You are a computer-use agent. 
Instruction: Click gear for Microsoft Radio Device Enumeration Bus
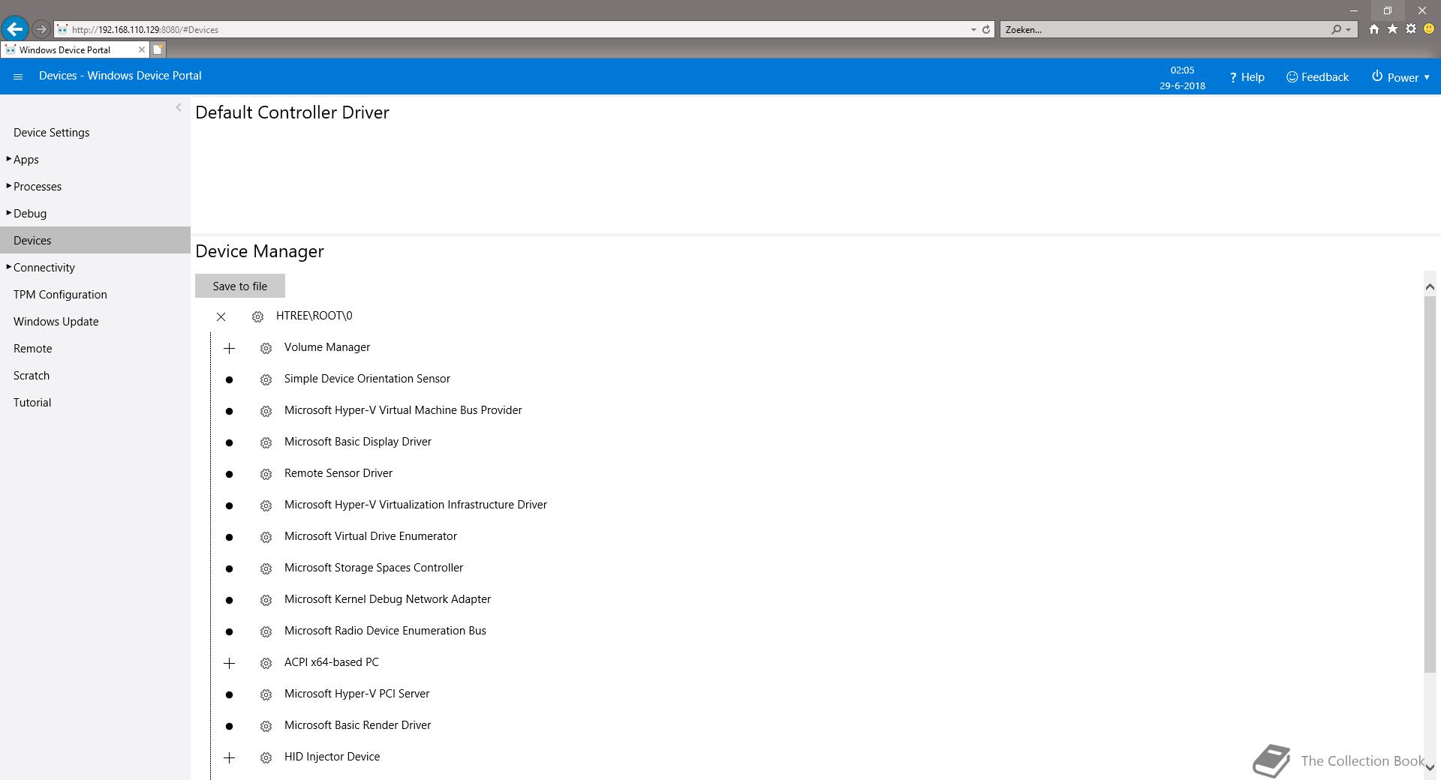266,631
